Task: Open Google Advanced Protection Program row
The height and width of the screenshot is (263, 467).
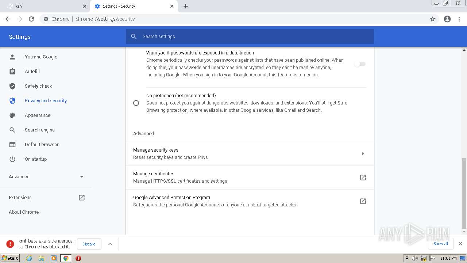Action: pyautogui.click(x=250, y=201)
